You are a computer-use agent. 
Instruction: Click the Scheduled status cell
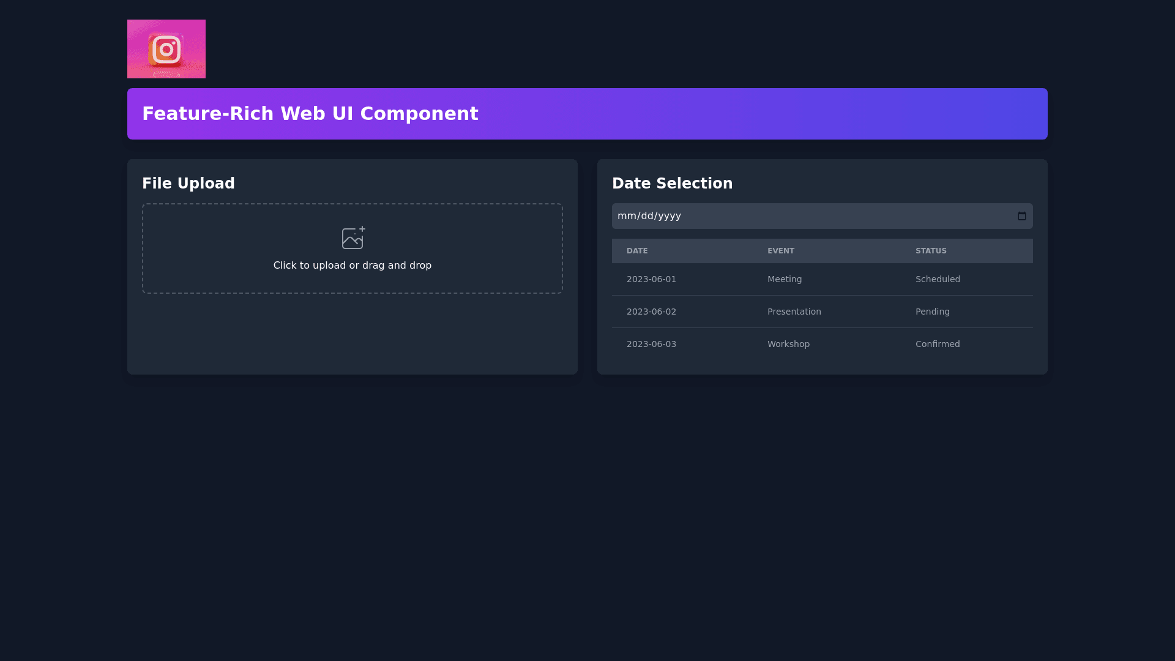[x=938, y=279]
